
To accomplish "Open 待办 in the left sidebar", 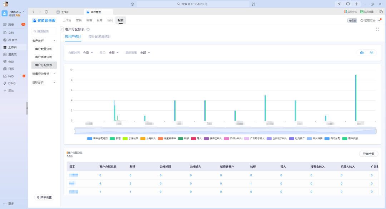I will pos(14,76).
